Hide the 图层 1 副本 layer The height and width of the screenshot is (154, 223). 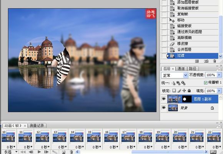pyautogui.click(x=164, y=99)
